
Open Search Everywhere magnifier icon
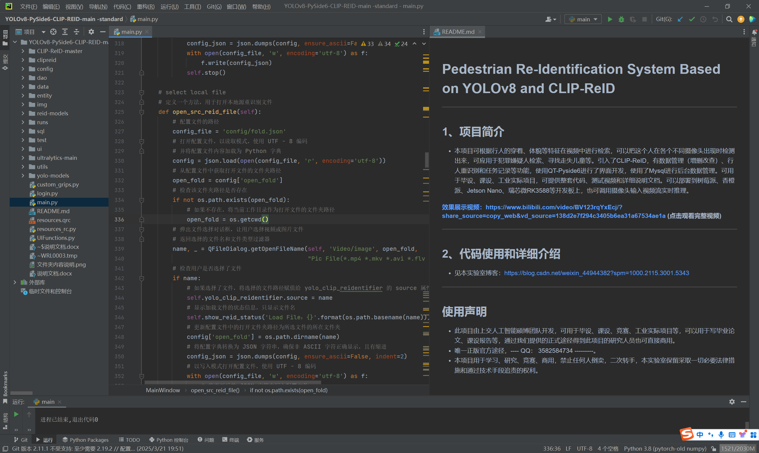[x=729, y=19]
